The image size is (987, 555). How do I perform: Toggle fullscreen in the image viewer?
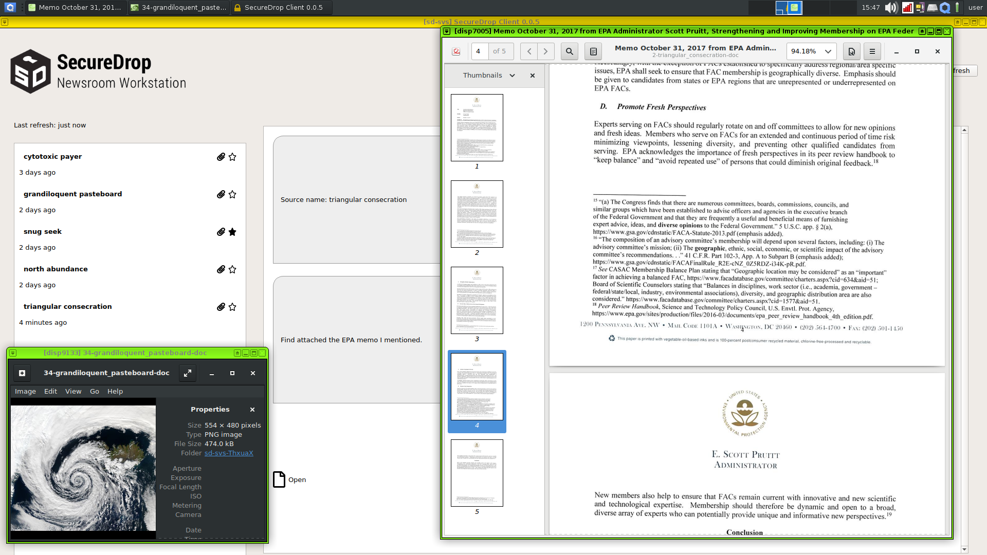pos(188,373)
